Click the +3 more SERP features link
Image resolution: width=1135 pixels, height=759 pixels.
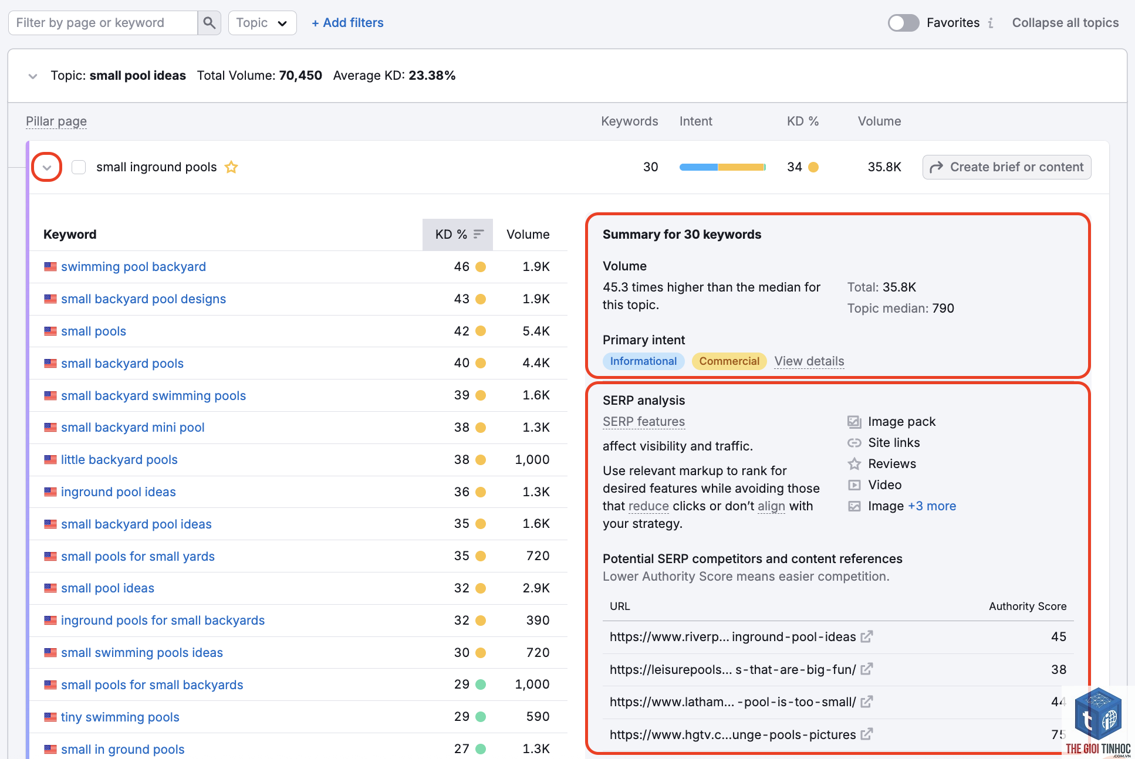click(932, 506)
